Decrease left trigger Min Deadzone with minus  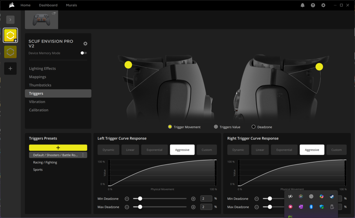pyautogui.click(x=127, y=199)
